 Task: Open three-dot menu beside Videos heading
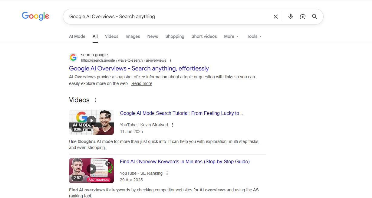click(x=96, y=100)
